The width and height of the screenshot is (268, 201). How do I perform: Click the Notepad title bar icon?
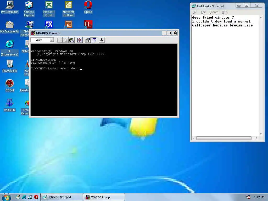pyautogui.click(x=194, y=6)
